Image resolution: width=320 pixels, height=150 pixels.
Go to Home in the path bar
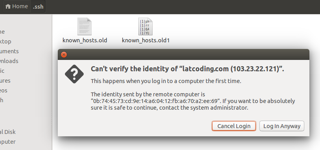pyautogui.click(x=17, y=6)
